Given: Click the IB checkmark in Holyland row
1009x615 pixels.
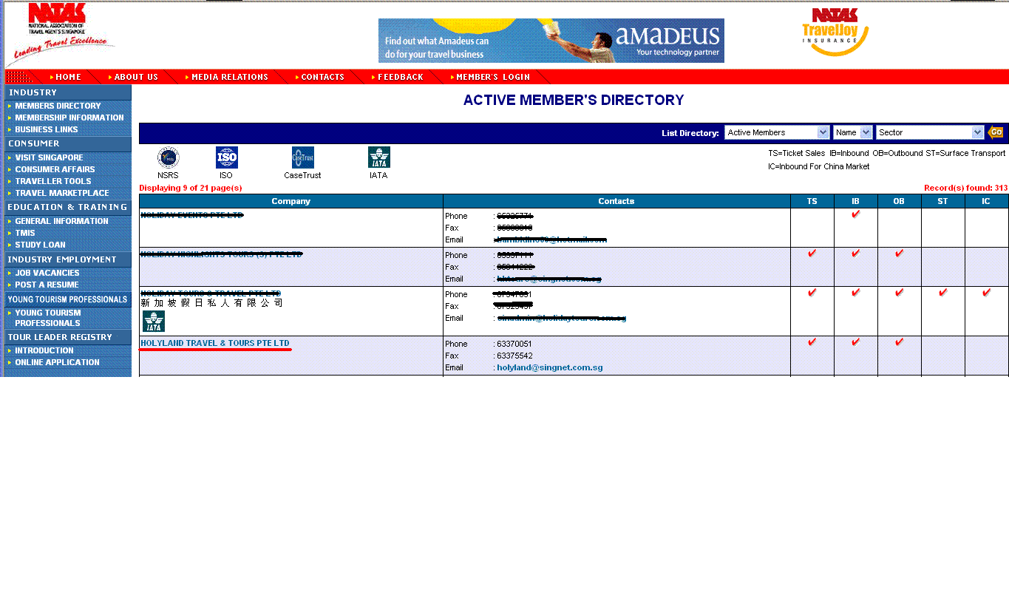Looking at the screenshot, I should coord(856,342).
